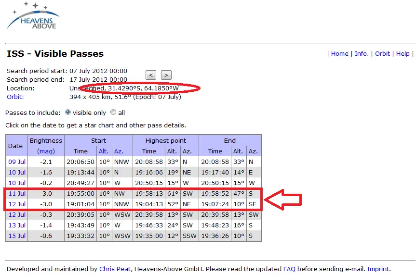Click the Date column header

15,146
